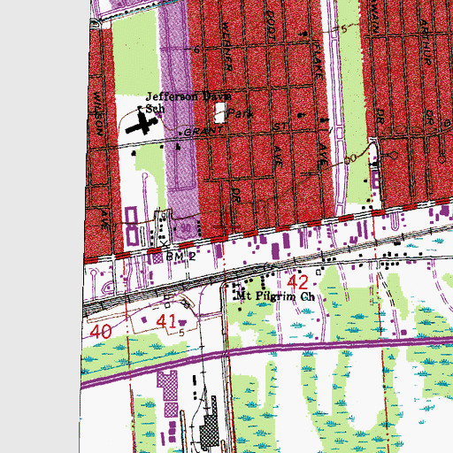
Task: Select the red section number 41
Action: pyautogui.click(x=166, y=321)
